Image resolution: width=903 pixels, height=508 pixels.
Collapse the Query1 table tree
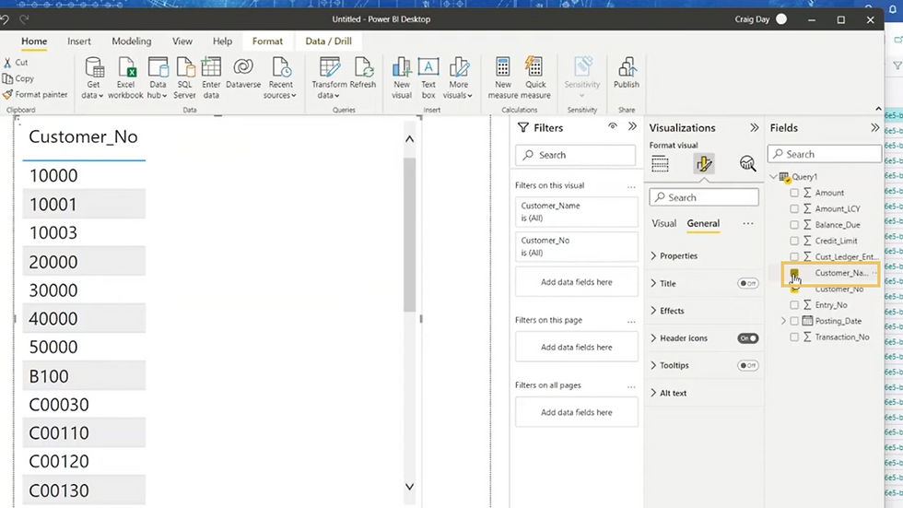click(x=774, y=177)
